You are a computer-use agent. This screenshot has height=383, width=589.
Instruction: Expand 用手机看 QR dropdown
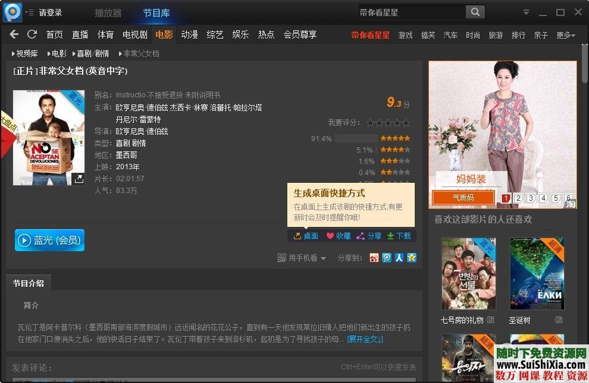(x=302, y=258)
